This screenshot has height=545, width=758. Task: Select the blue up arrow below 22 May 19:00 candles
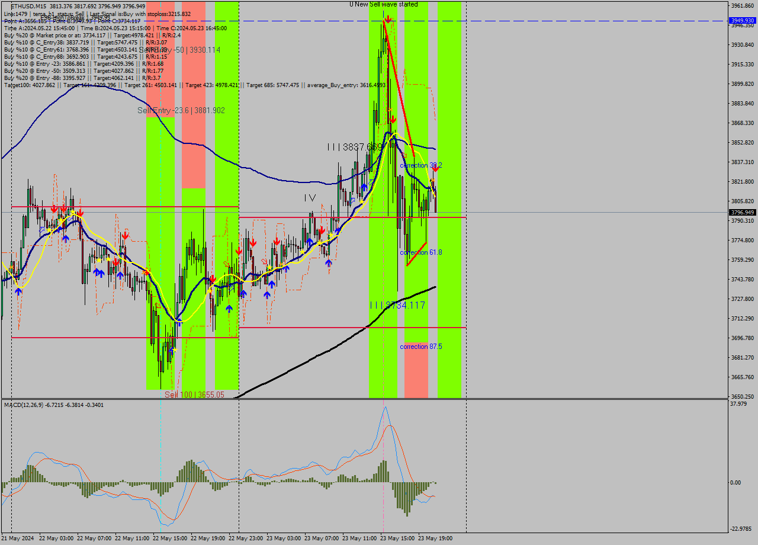[230, 309]
